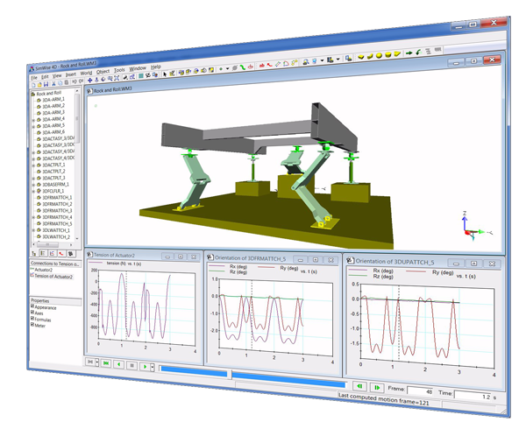Click green next frame arrow button
Viewport: 526px width, 436px height.
click(378, 386)
